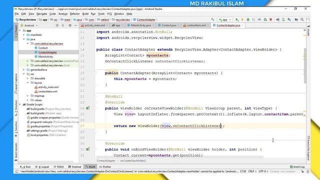This screenshot has height=180, width=320.
Task: Open the Device File Explorer side panel
Action: pos(308,148)
